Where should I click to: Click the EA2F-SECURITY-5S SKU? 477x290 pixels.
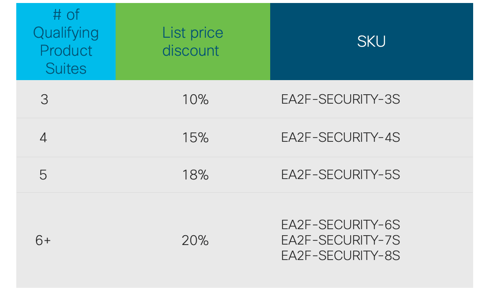click(340, 175)
